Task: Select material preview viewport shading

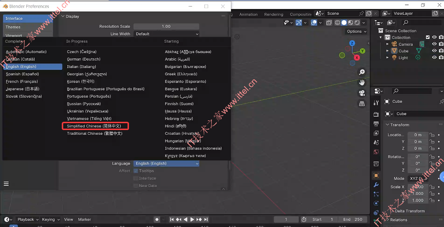Action: [350, 23]
